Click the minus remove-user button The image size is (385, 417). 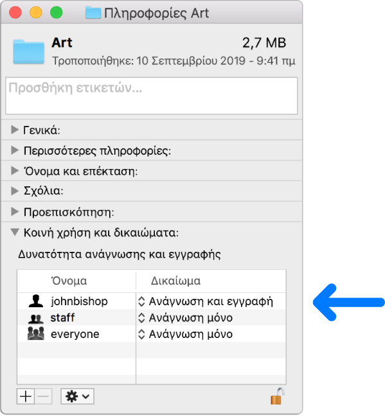43,396
